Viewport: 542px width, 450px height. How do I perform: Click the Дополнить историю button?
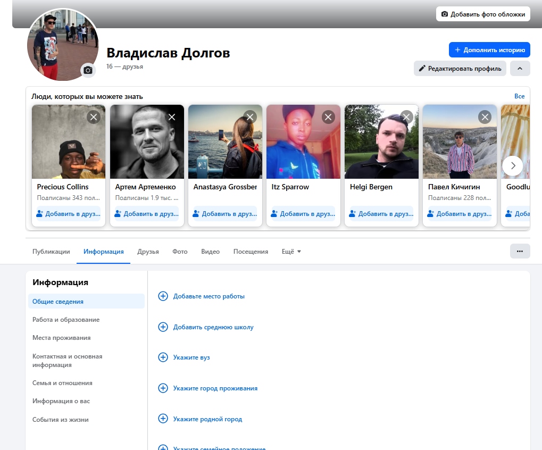[x=489, y=50]
